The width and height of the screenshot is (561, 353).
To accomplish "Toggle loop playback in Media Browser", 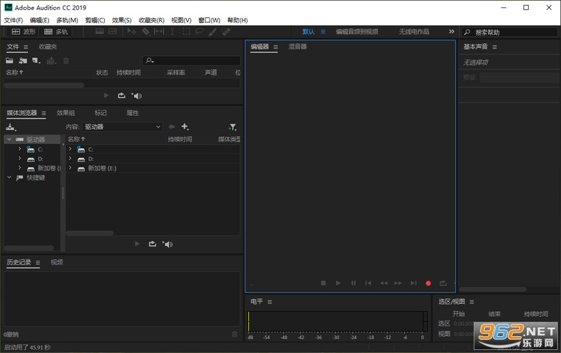I will click(153, 244).
